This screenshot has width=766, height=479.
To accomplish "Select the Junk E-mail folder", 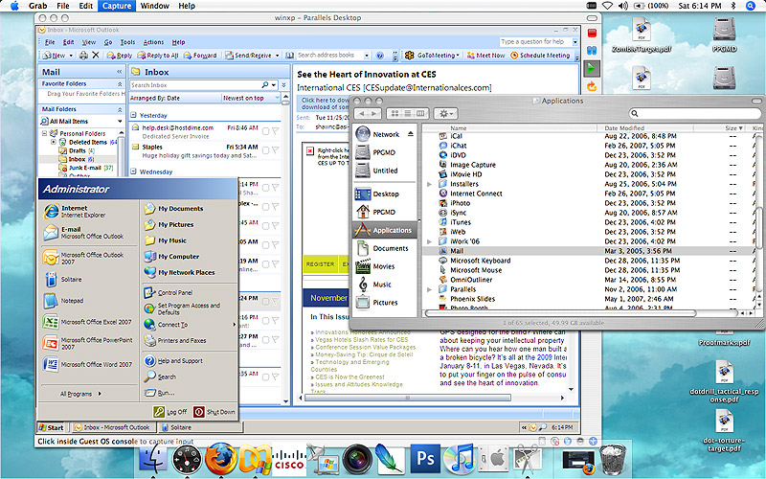I will click(85, 168).
